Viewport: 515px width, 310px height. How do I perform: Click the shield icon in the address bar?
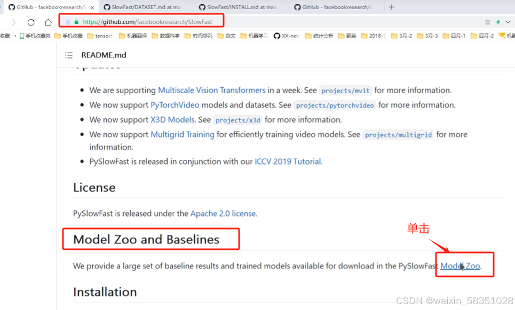click(x=68, y=22)
